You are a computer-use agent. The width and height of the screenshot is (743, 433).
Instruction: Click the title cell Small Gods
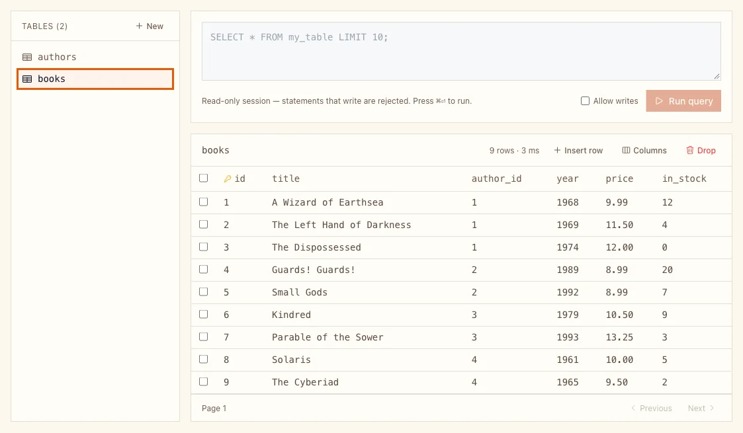[x=300, y=292]
